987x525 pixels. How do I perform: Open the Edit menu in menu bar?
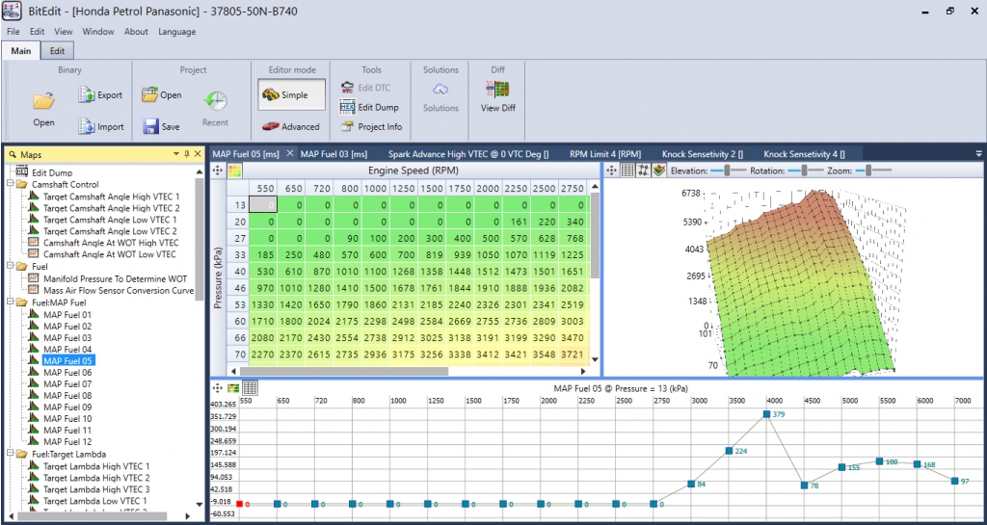(x=38, y=32)
